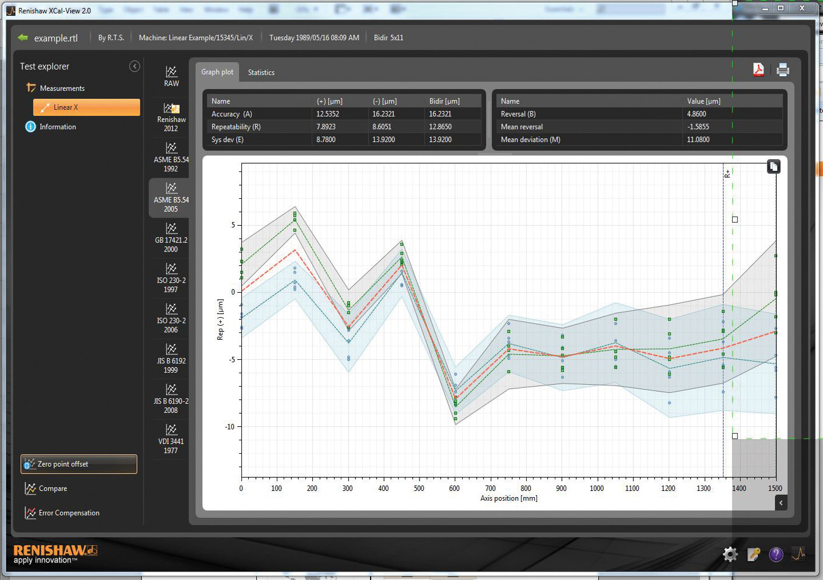Image resolution: width=823 pixels, height=580 pixels.
Task: Click the green back arrow icon
Action: coord(23,38)
